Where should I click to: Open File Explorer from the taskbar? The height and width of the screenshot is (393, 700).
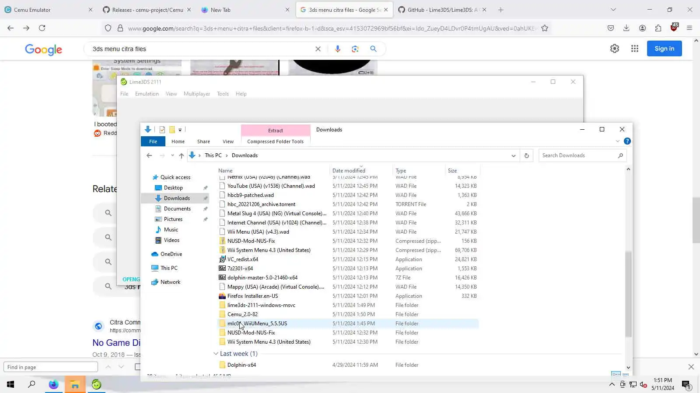[x=75, y=384]
